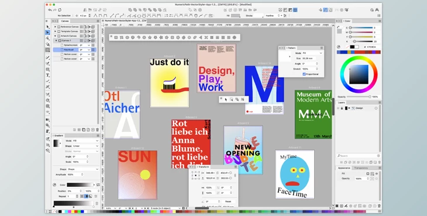
Task: Switch to the Canvas panel tab
Action: click(x=65, y=21)
